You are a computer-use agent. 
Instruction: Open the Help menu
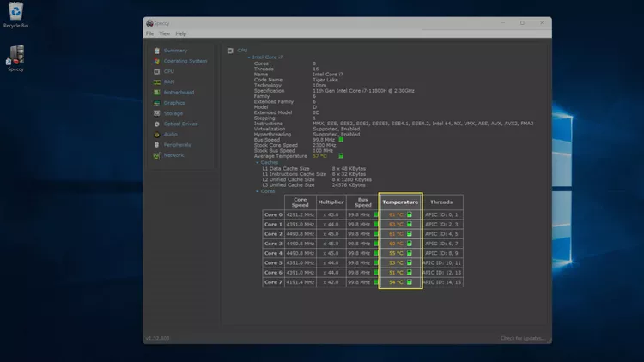point(180,33)
